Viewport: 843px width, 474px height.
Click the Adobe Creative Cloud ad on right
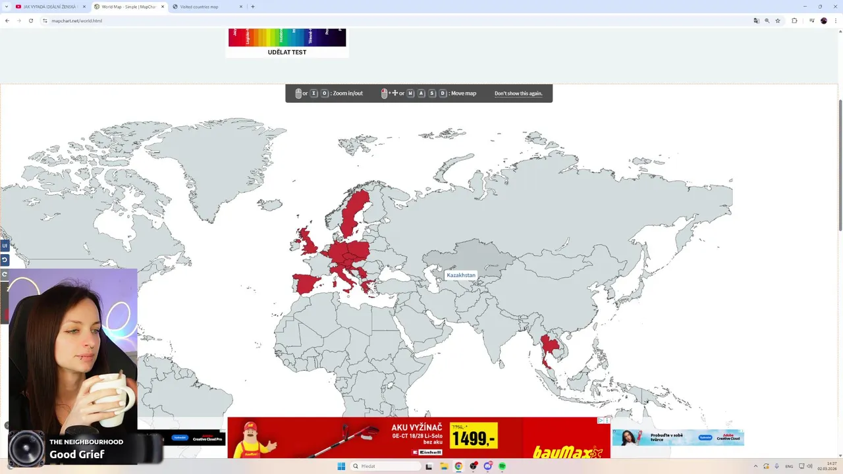click(678, 437)
